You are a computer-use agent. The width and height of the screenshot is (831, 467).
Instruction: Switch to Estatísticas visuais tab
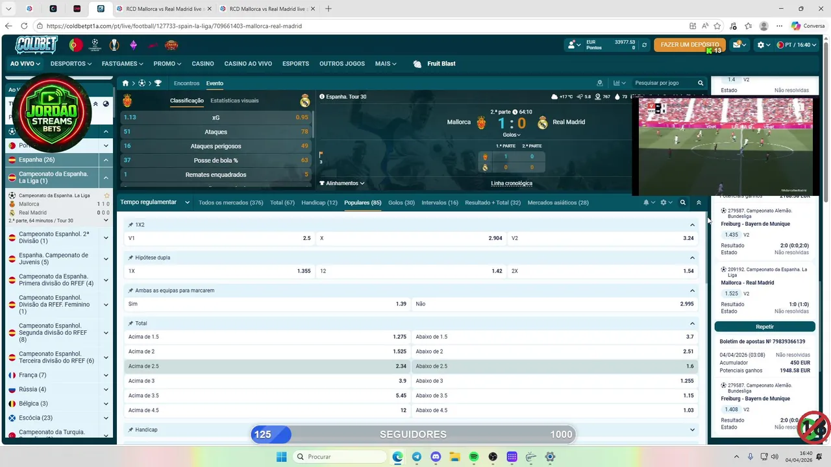(x=234, y=101)
